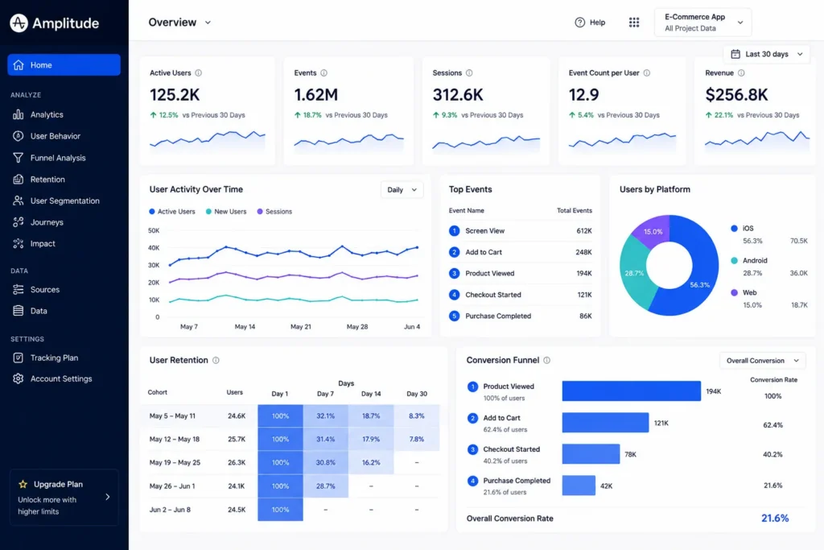Open the Screen View event row
The image size is (824, 550).
point(521,230)
